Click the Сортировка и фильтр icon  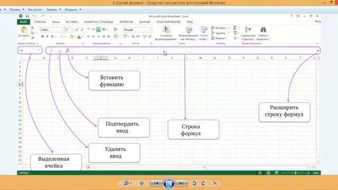click(x=248, y=30)
